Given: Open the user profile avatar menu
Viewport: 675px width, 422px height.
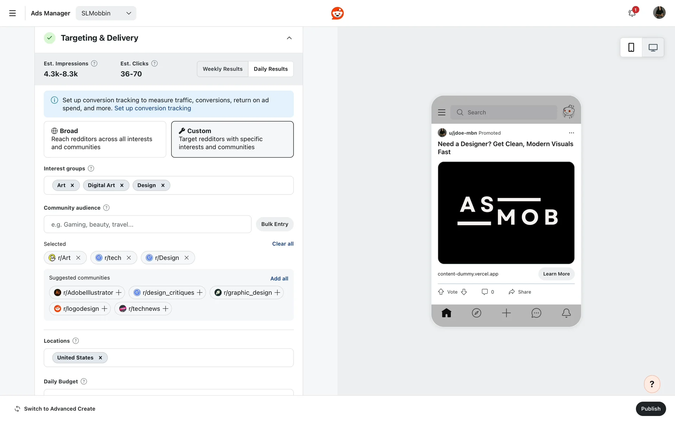Looking at the screenshot, I should click(x=659, y=13).
